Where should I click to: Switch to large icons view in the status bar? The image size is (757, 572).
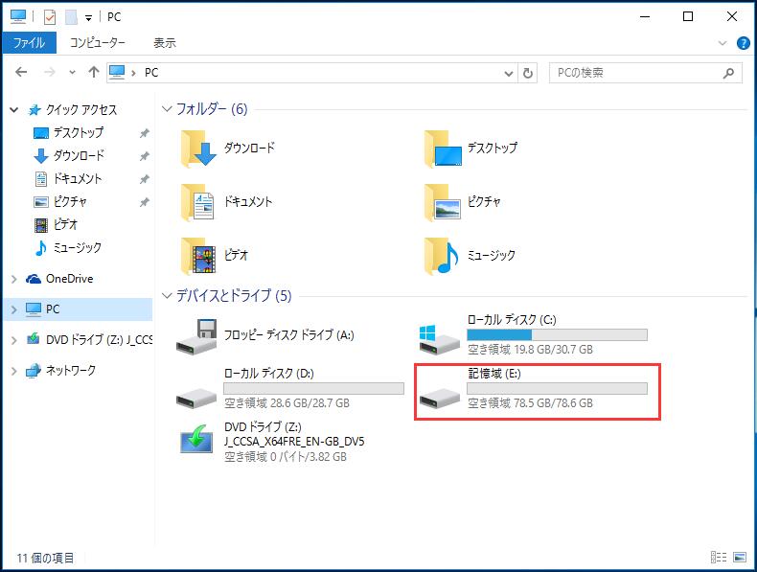tap(740, 558)
